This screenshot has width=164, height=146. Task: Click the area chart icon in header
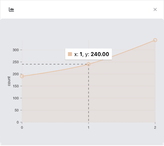click(11, 9)
